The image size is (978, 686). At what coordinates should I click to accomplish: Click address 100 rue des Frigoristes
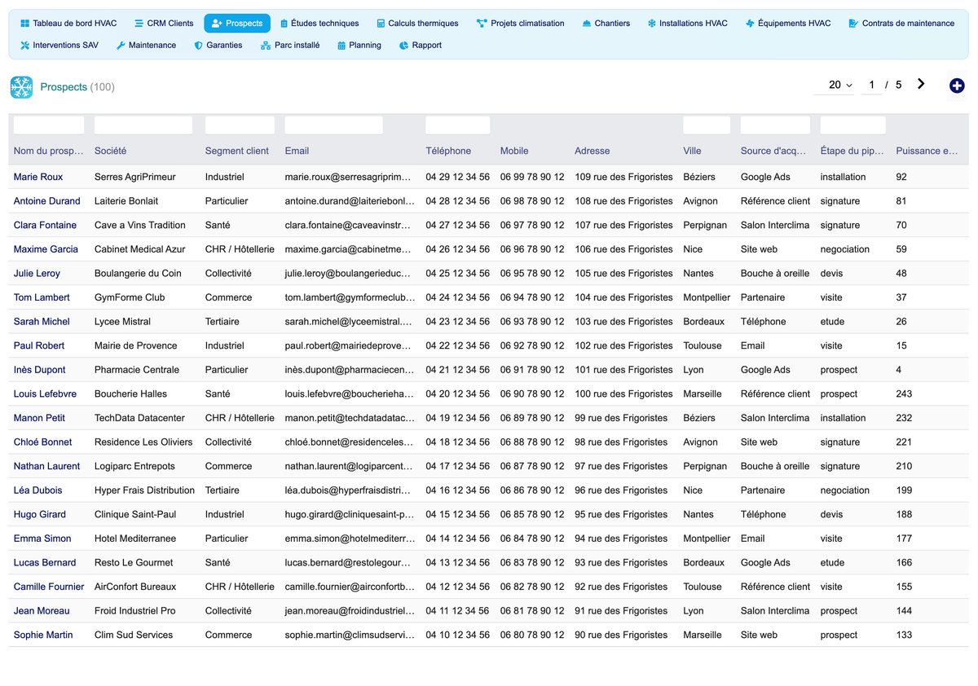coord(623,394)
